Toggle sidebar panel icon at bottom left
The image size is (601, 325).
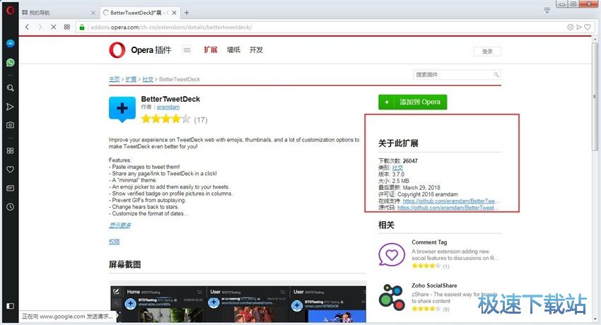[x=11, y=306]
